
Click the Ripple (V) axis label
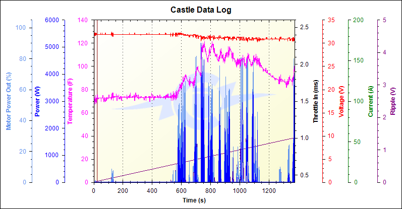[392, 101]
